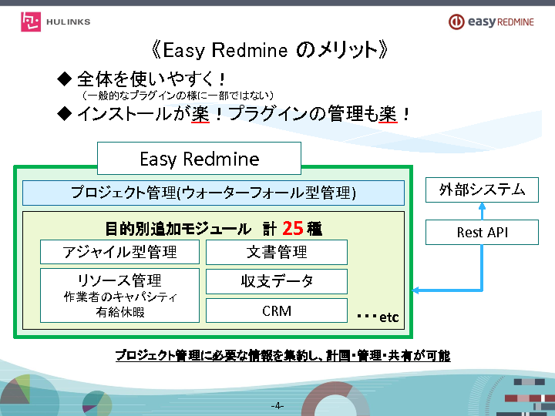Click the underlined summary text at the bottom
555x416 pixels.
coord(282,355)
